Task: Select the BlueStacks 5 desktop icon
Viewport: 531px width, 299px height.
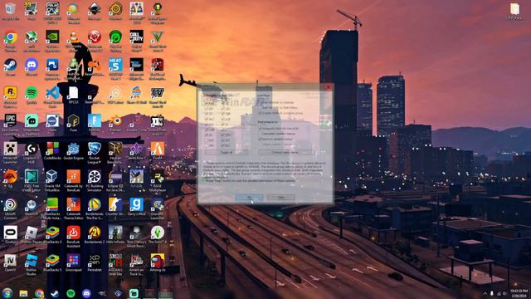Action: tap(52, 262)
